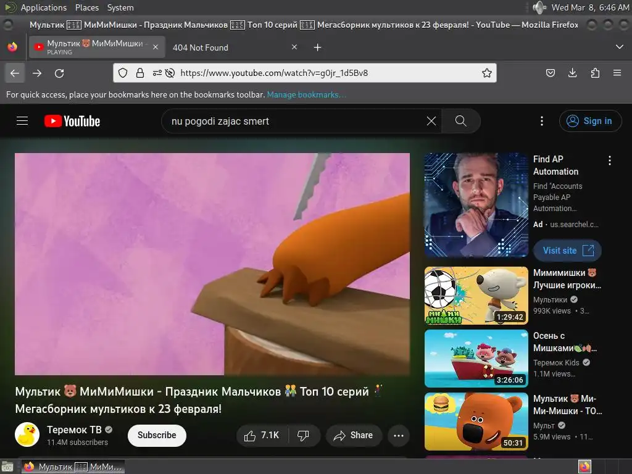This screenshot has height=474, width=632.
Task: Clear the YouTube search text with X
Action: tap(431, 121)
